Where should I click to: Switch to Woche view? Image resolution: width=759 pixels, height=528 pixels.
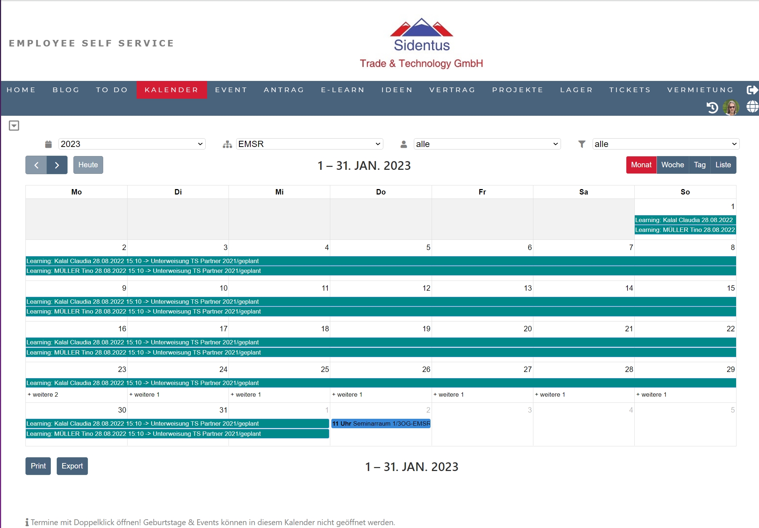[x=672, y=165]
